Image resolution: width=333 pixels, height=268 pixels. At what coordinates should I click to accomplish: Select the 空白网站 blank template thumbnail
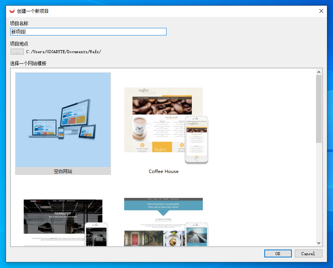tap(63, 120)
